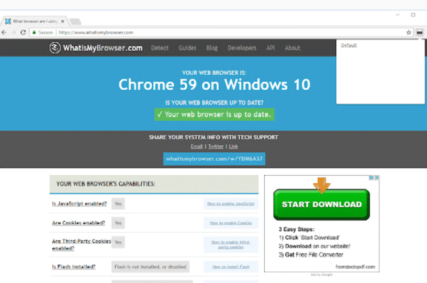Open a new tab beside the current tab
This screenshot has height=283, width=427.
(x=75, y=21)
